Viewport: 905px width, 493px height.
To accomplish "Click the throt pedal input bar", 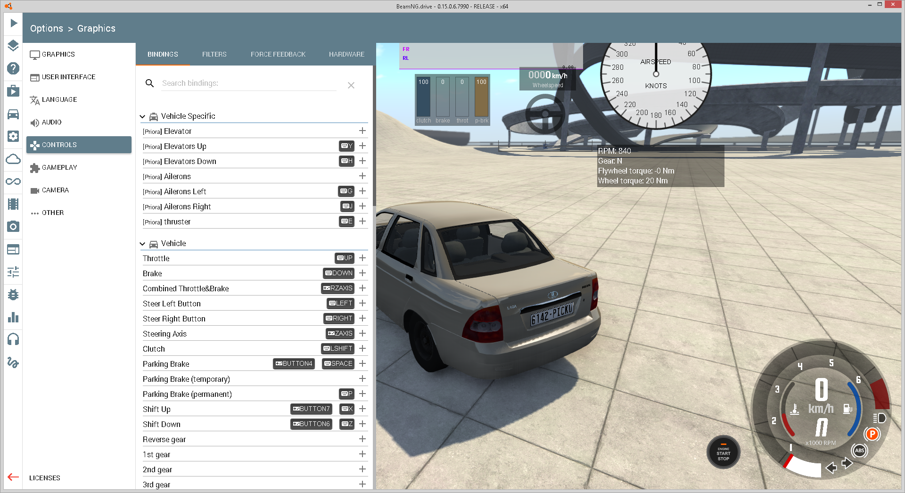I will [462, 97].
